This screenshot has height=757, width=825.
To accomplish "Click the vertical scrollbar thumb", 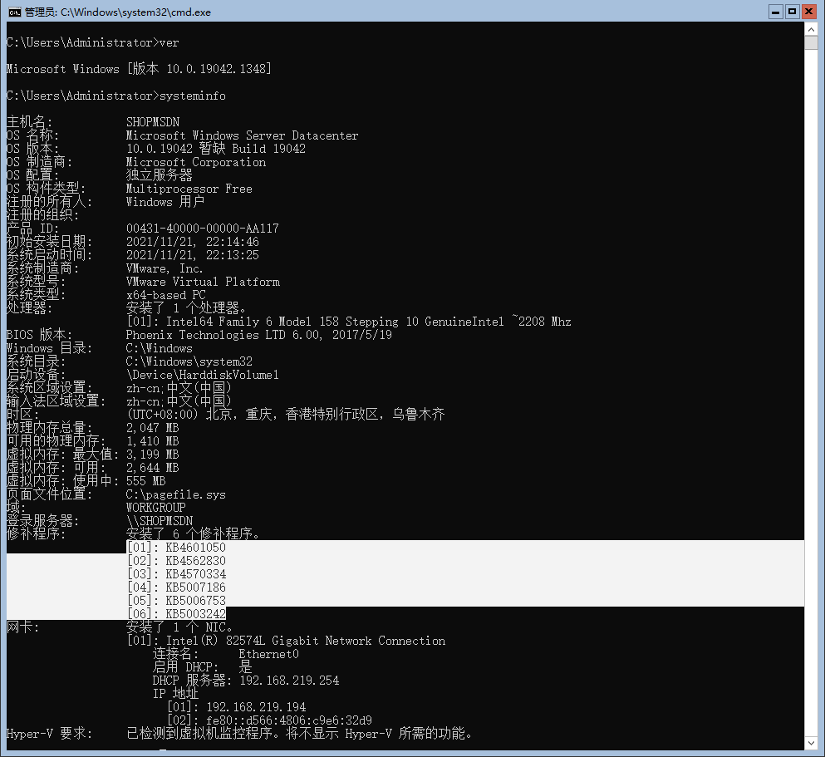I will (811, 42).
